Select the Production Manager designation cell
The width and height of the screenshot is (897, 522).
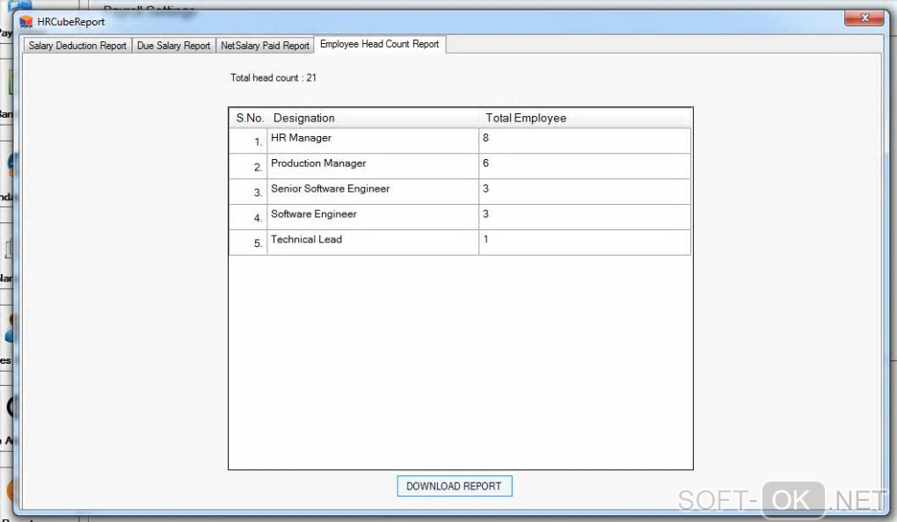[x=373, y=166]
